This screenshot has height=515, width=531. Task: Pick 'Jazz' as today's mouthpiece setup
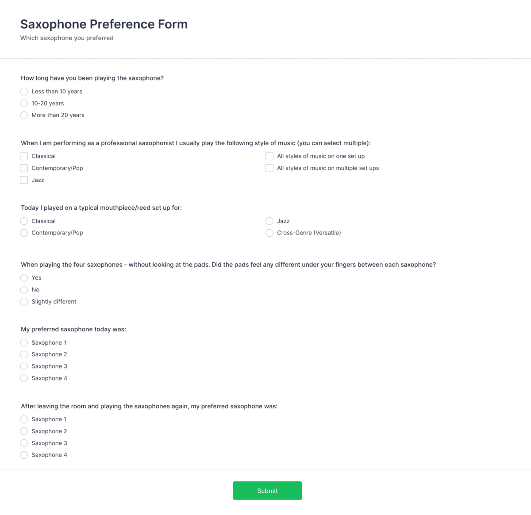pos(269,221)
